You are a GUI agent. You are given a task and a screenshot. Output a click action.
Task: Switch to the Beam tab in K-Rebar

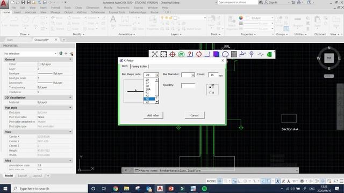125,66
